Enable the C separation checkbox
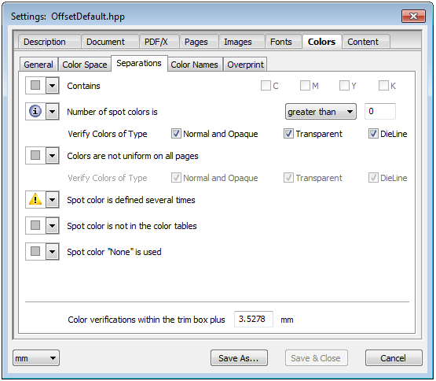Image resolution: width=436 pixels, height=381 pixels. 266,85
